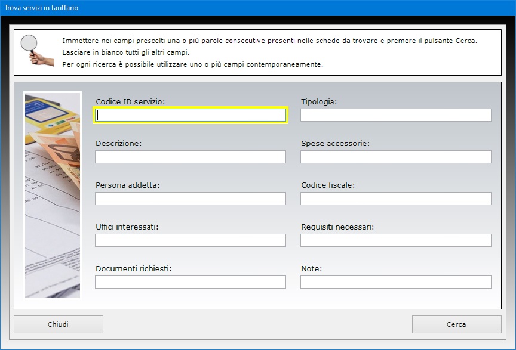The image size is (516, 350).
Task: Select the Documenti richiesti field
Action: [191, 282]
